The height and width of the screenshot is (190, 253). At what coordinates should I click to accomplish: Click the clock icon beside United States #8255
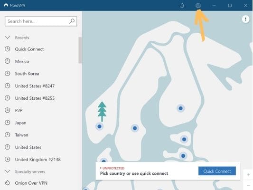(8, 98)
